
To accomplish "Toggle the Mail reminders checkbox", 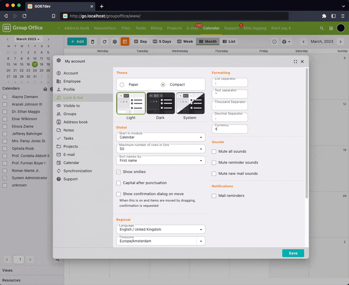I will (x=214, y=196).
